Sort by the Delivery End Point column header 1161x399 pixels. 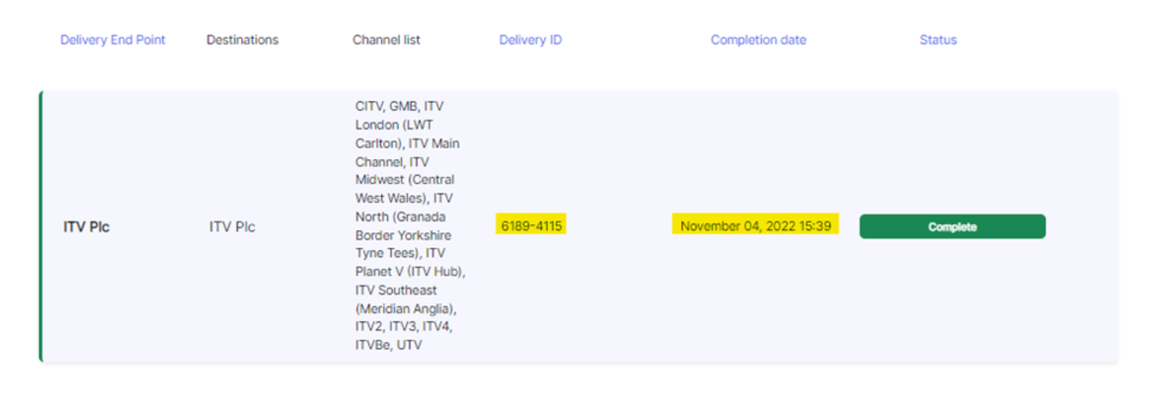coord(113,40)
